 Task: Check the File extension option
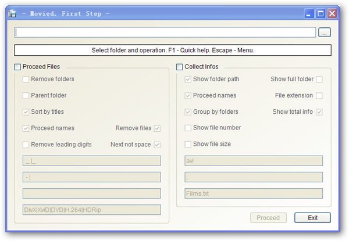[x=319, y=95]
